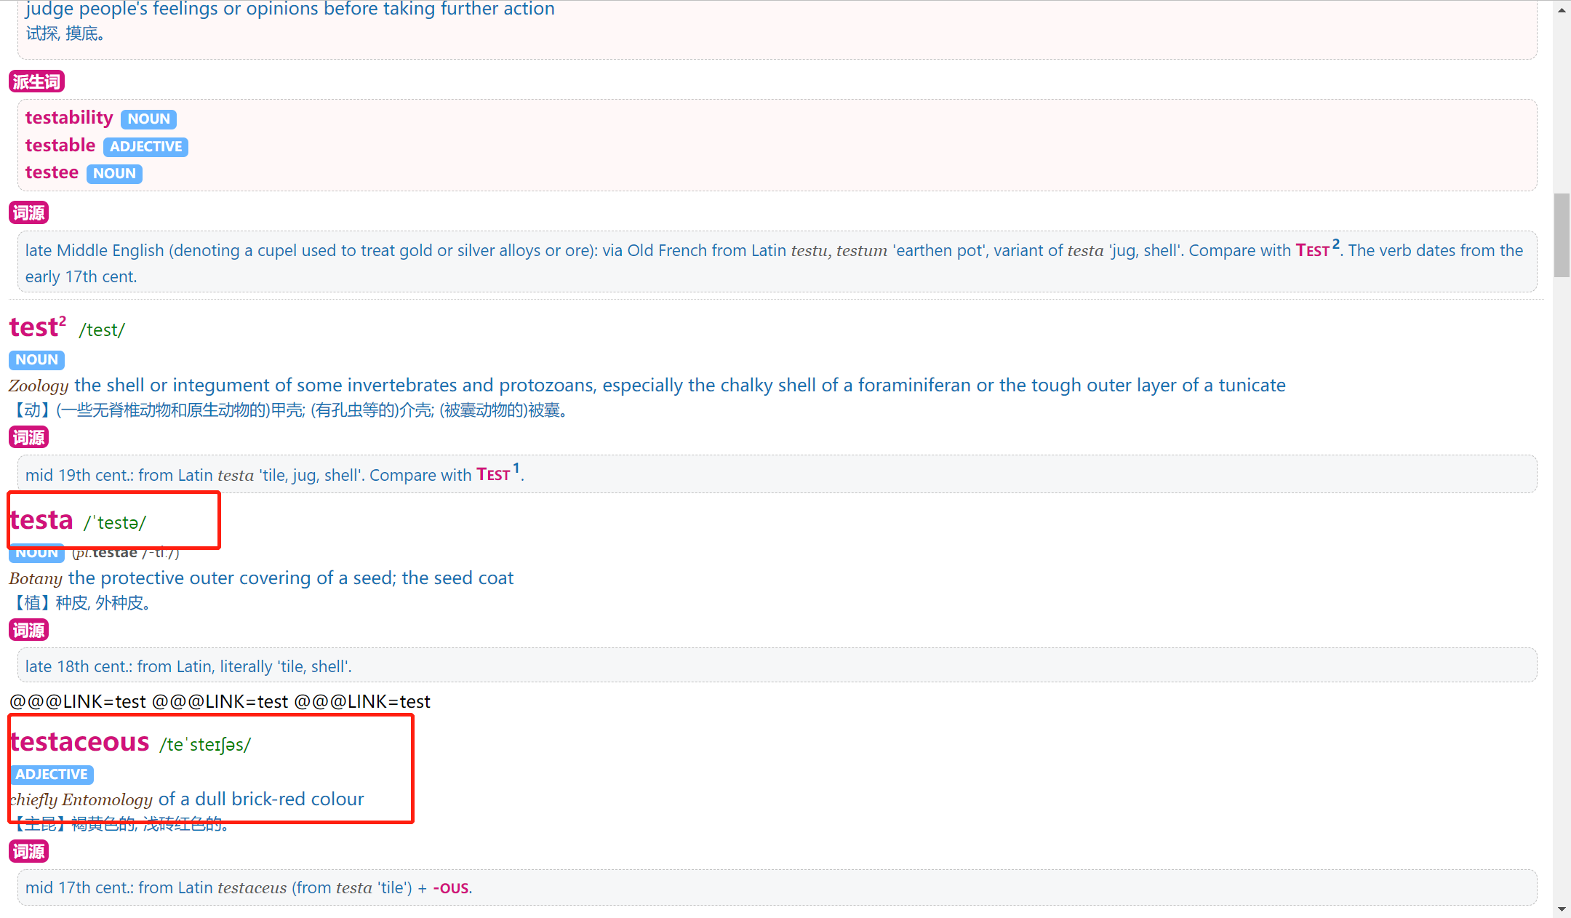Click the NOUN tag under test² headword
This screenshot has width=1571, height=918.
(x=36, y=359)
